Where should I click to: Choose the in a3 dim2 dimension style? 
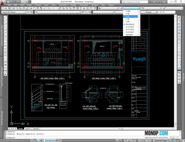[130, 29]
